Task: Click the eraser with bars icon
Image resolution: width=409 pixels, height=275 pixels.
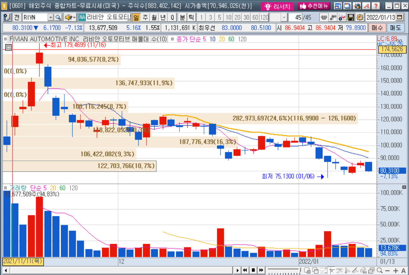Action: (364, 270)
